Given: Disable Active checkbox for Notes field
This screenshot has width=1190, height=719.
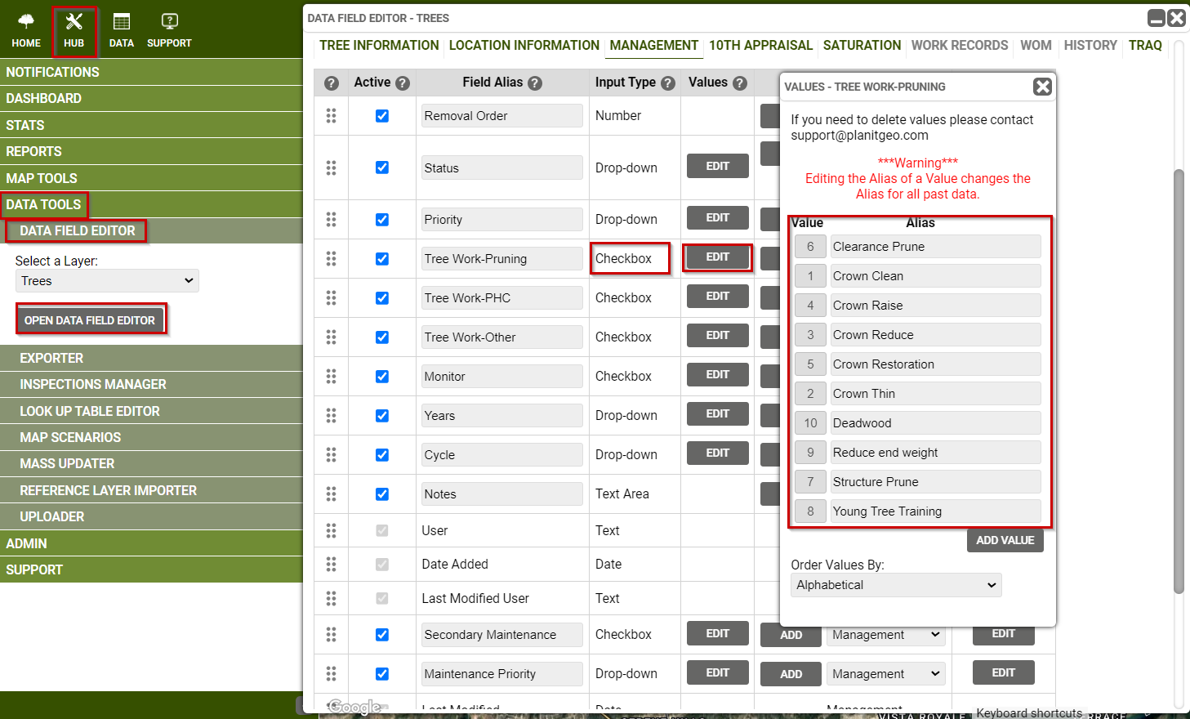Looking at the screenshot, I should click(x=382, y=494).
